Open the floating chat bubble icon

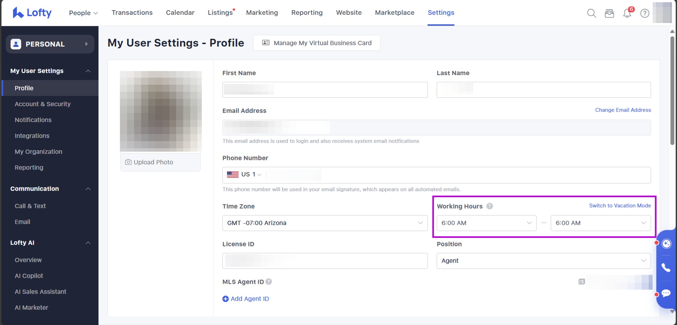click(x=666, y=293)
